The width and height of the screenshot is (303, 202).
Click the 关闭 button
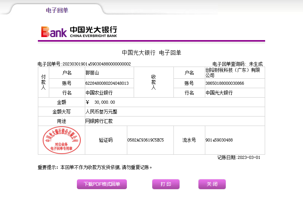click(212, 184)
